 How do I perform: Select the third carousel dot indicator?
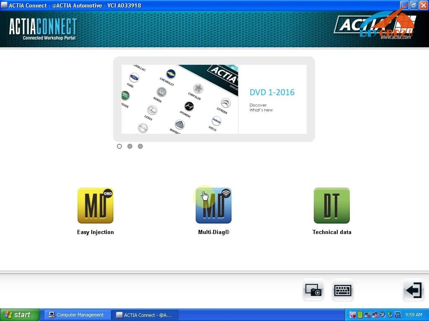click(140, 146)
